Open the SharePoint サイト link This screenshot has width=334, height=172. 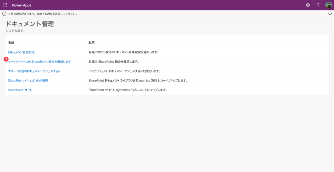tap(20, 90)
